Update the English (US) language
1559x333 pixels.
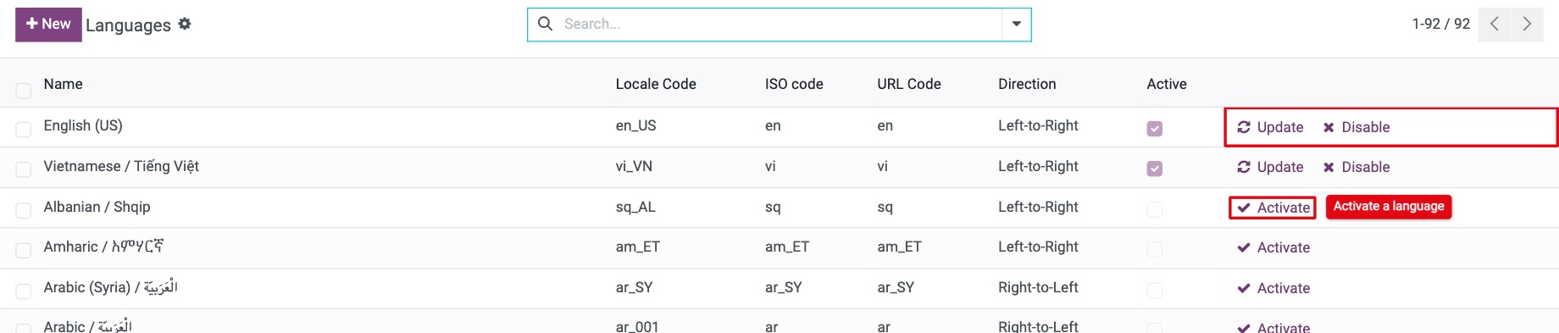click(1270, 127)
